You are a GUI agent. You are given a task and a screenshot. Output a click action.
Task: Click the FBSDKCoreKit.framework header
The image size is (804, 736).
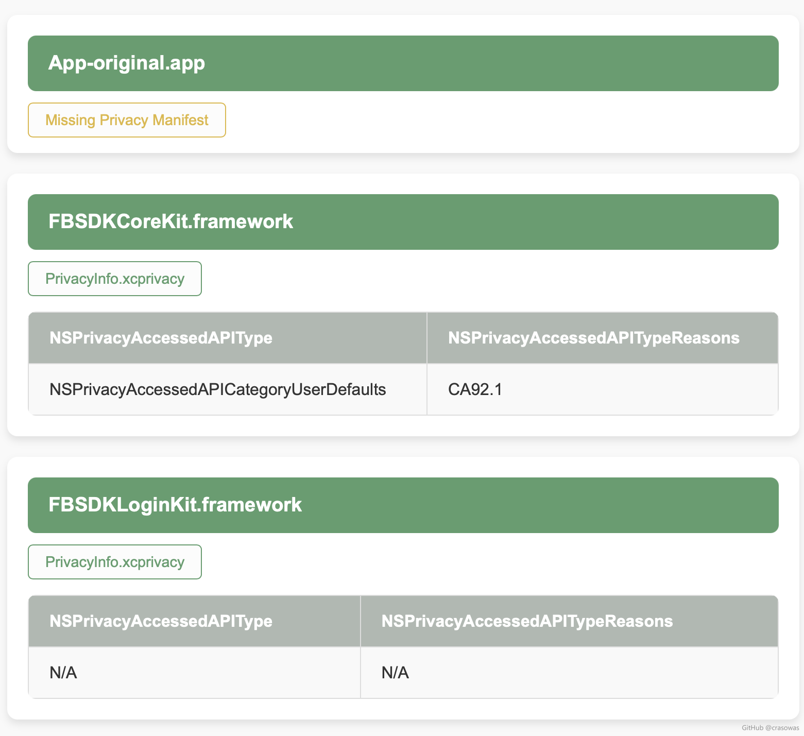click(403, 222)
